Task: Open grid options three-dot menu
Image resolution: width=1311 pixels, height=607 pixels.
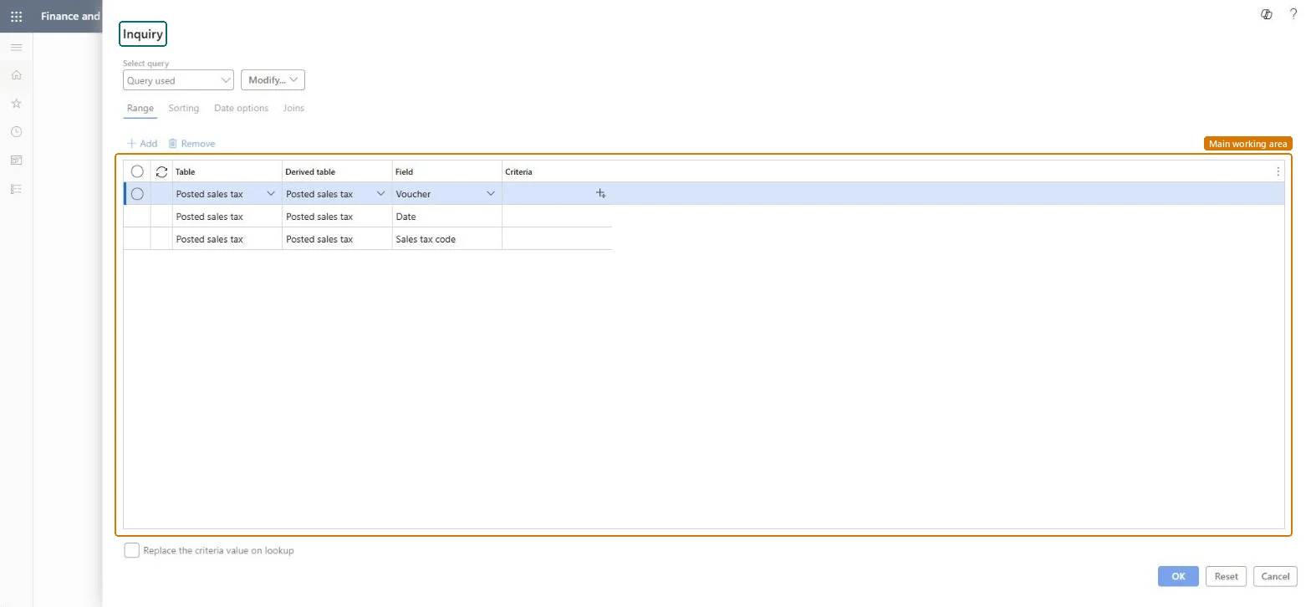Action: pyautogui.click(x=1278, y=171)
